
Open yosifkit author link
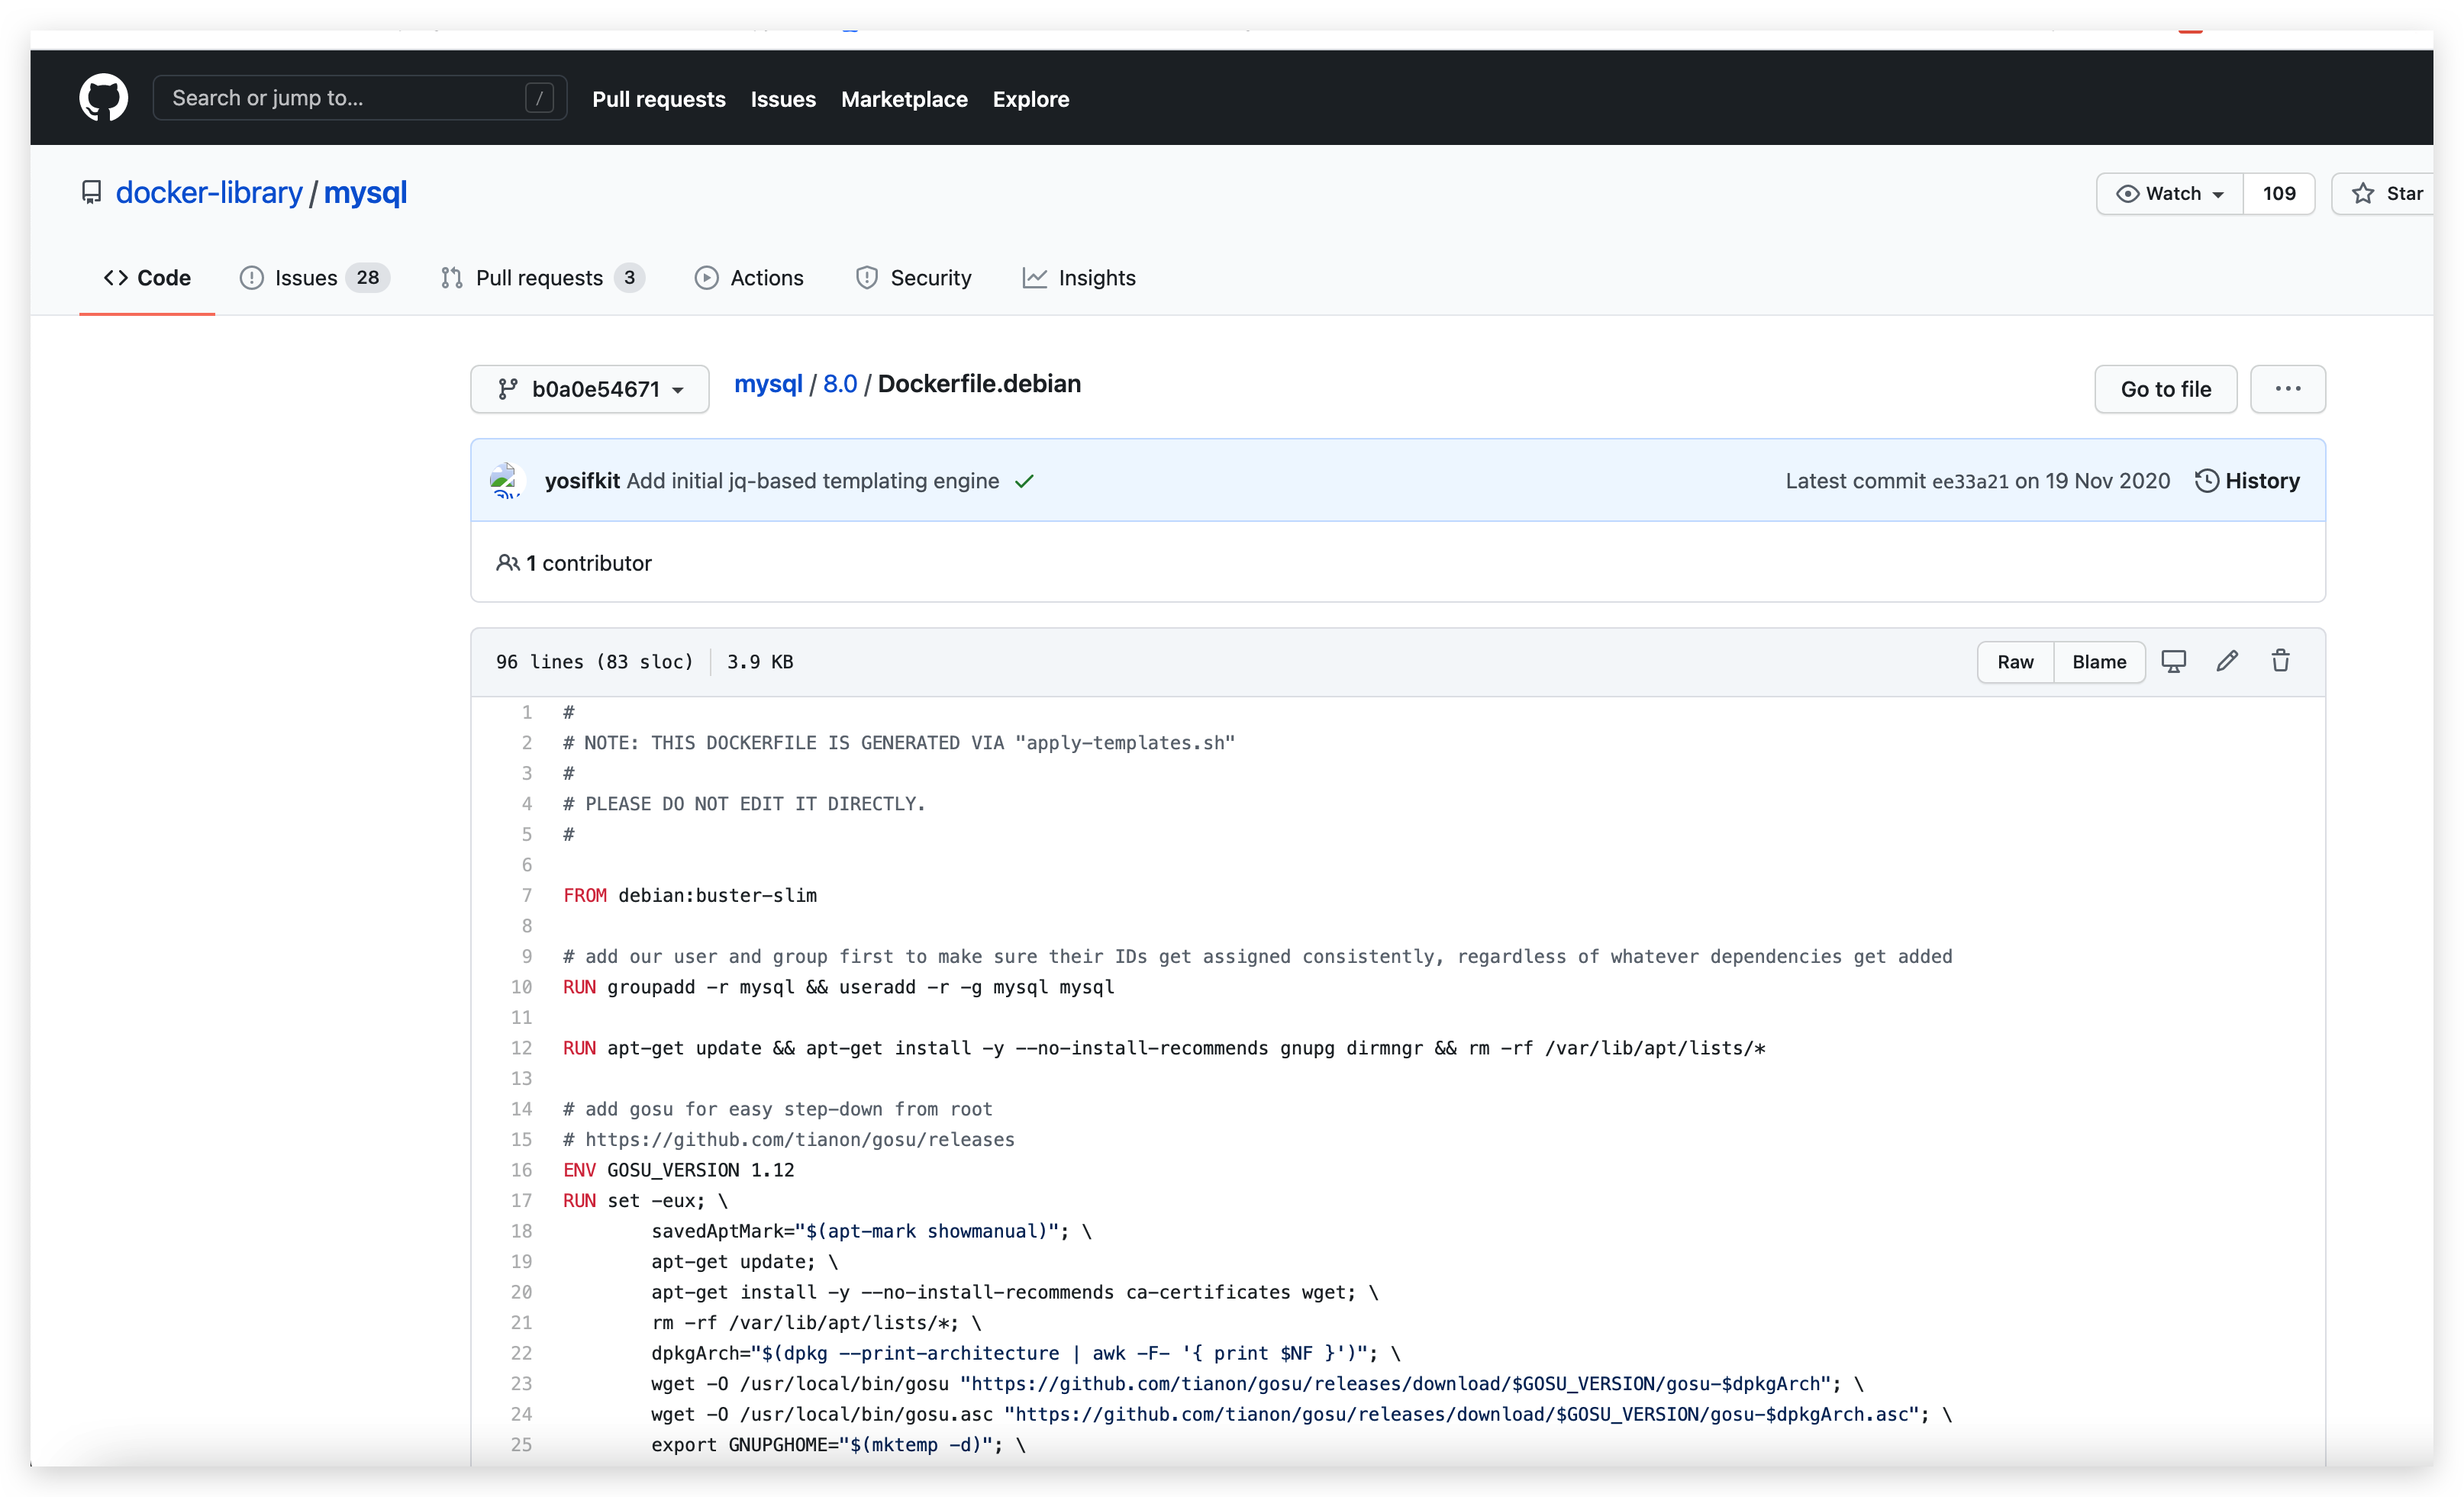click(582, 481)
